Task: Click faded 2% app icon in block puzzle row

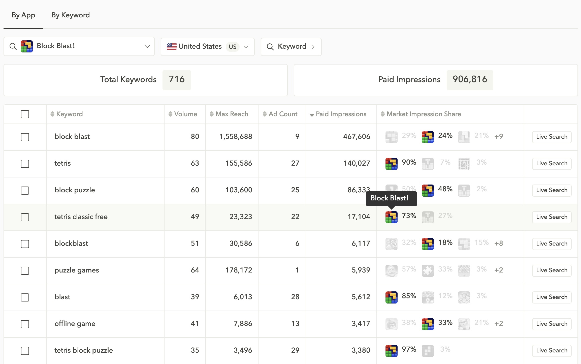Action: (464, 191)
